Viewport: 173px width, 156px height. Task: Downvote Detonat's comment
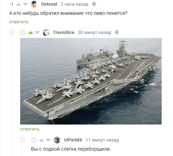(x=25, y=4)
